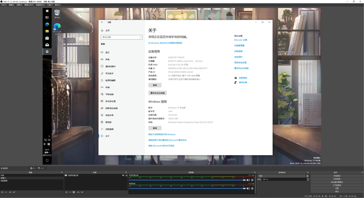Viewport: 364px width, 198px height.
Task: Click the search box in captured Settings window
Action: click(122, 37)
